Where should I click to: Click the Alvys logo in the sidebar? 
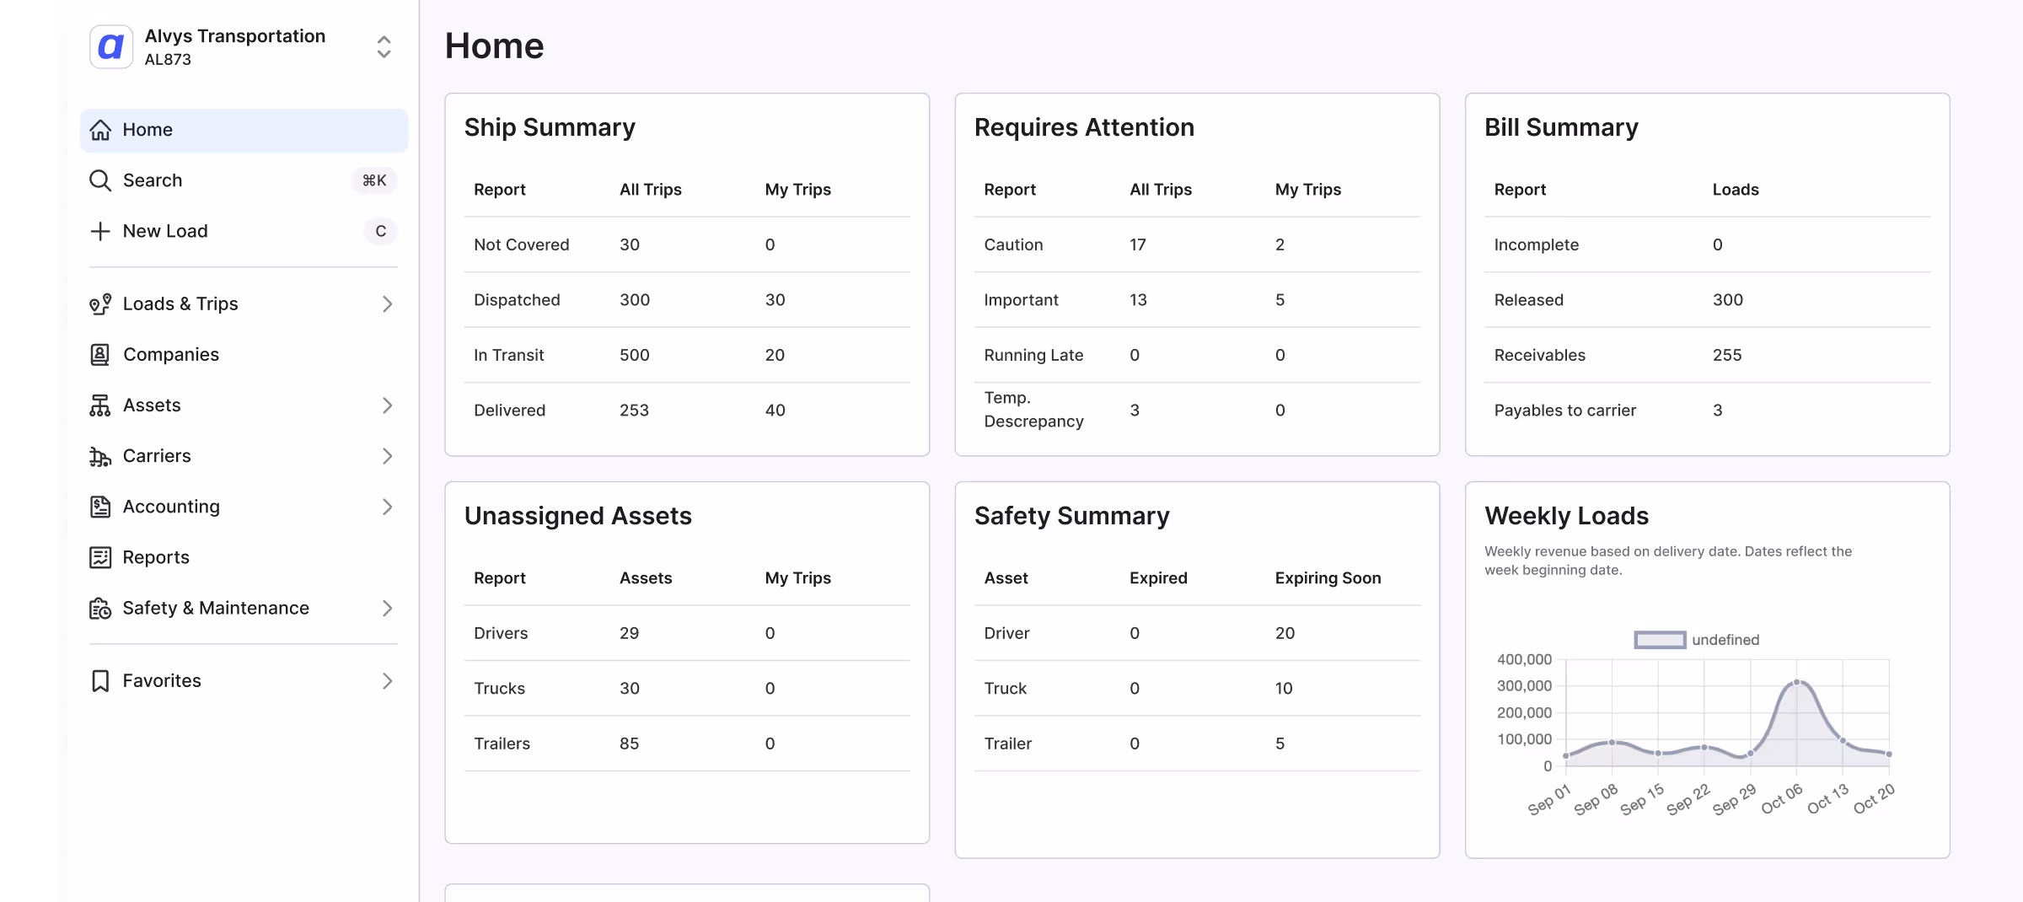click(x=110, y=47)
